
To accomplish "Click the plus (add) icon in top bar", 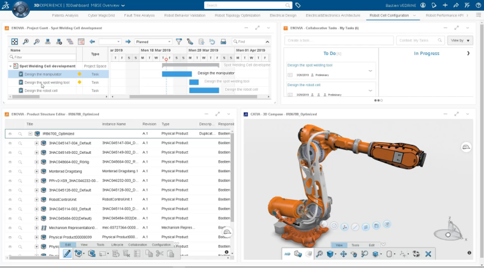I will pos(445,5).
